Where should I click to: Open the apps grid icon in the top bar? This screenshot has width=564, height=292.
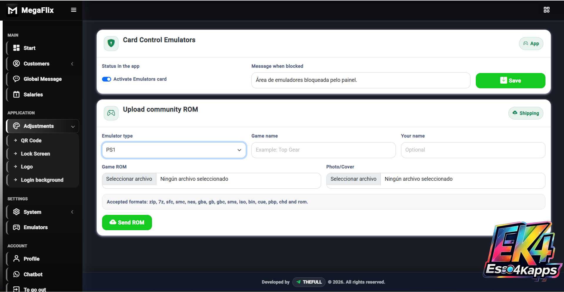pos(546,10)
